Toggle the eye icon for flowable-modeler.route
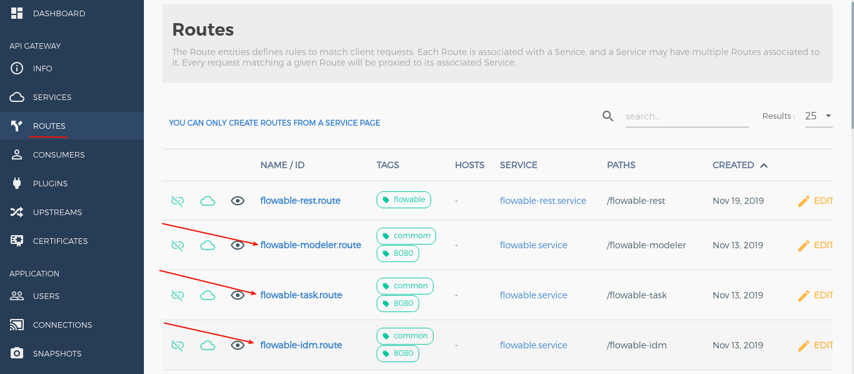 [x=238, y=245]
